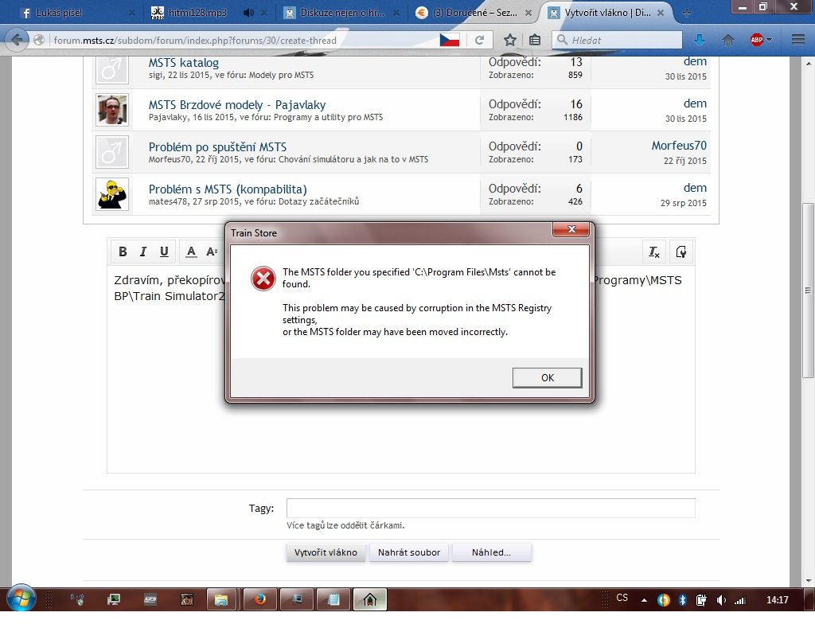Click the Vytvořit vlákno button
The height and width of the screenshot is (628, 815).
click(326, 552)
